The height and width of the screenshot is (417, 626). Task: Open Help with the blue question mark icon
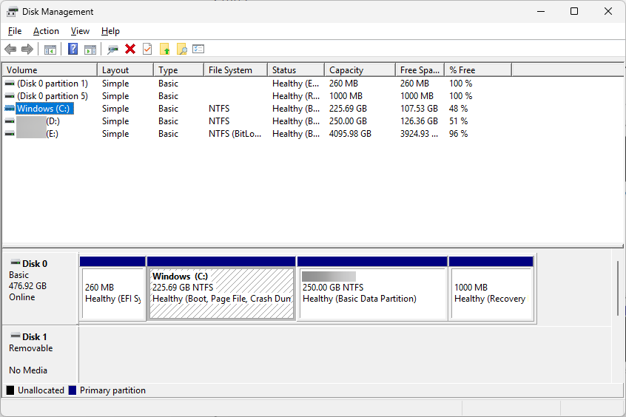click(73, 49)
